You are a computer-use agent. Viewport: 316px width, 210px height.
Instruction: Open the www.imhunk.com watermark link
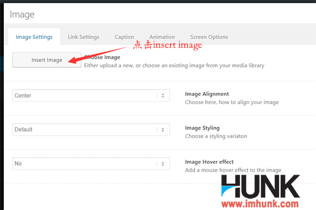260,204
